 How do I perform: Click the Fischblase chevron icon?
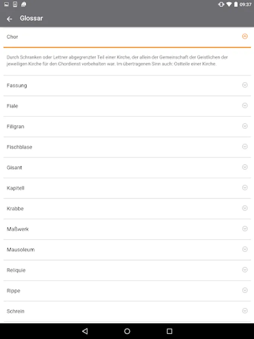point(245,147)
